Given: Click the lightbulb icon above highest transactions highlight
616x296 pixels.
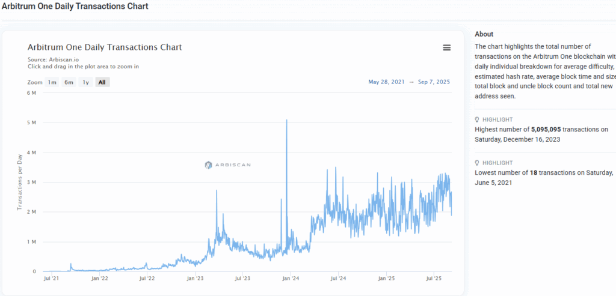Looking at the screenshot, I should tap(477, 119).
